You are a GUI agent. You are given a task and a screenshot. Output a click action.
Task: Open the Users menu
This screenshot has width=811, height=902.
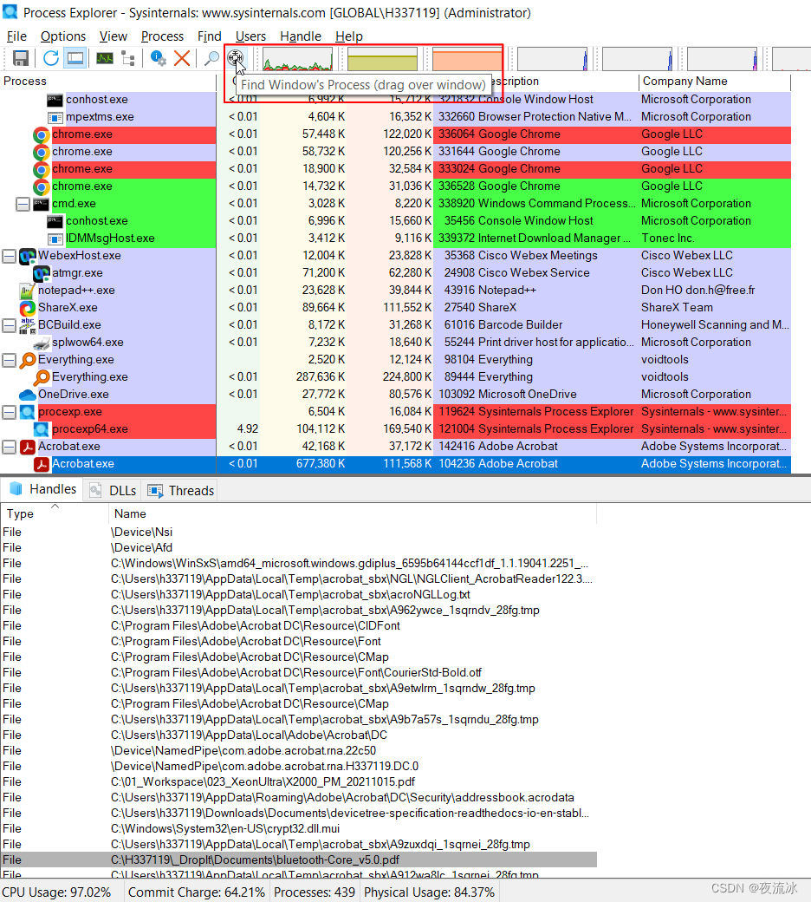pyautogui.click(x=250, y=36)
